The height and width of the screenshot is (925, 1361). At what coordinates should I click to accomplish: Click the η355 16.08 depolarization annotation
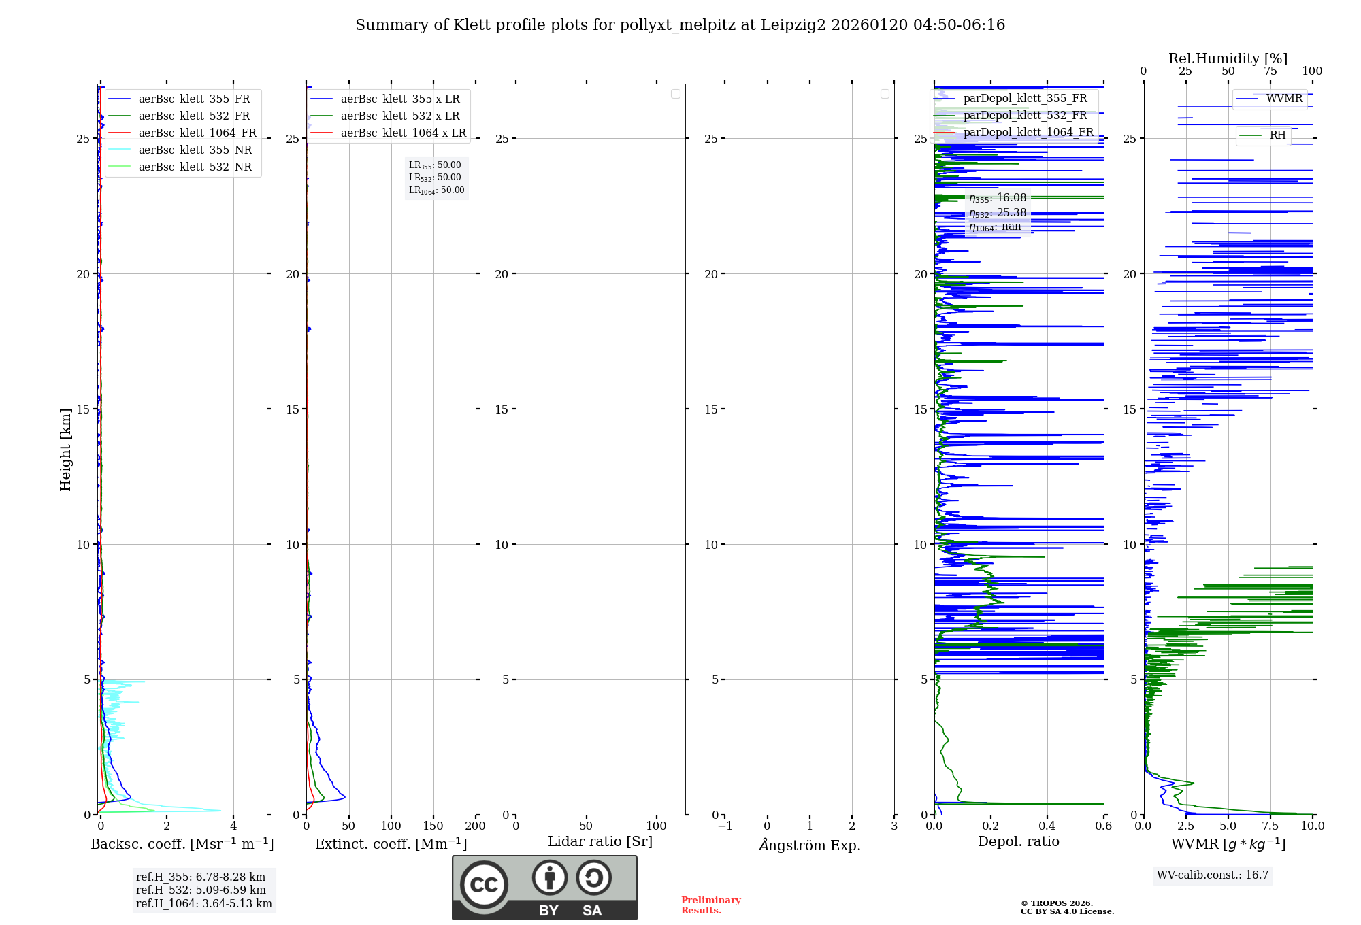(x=998, y=198)
